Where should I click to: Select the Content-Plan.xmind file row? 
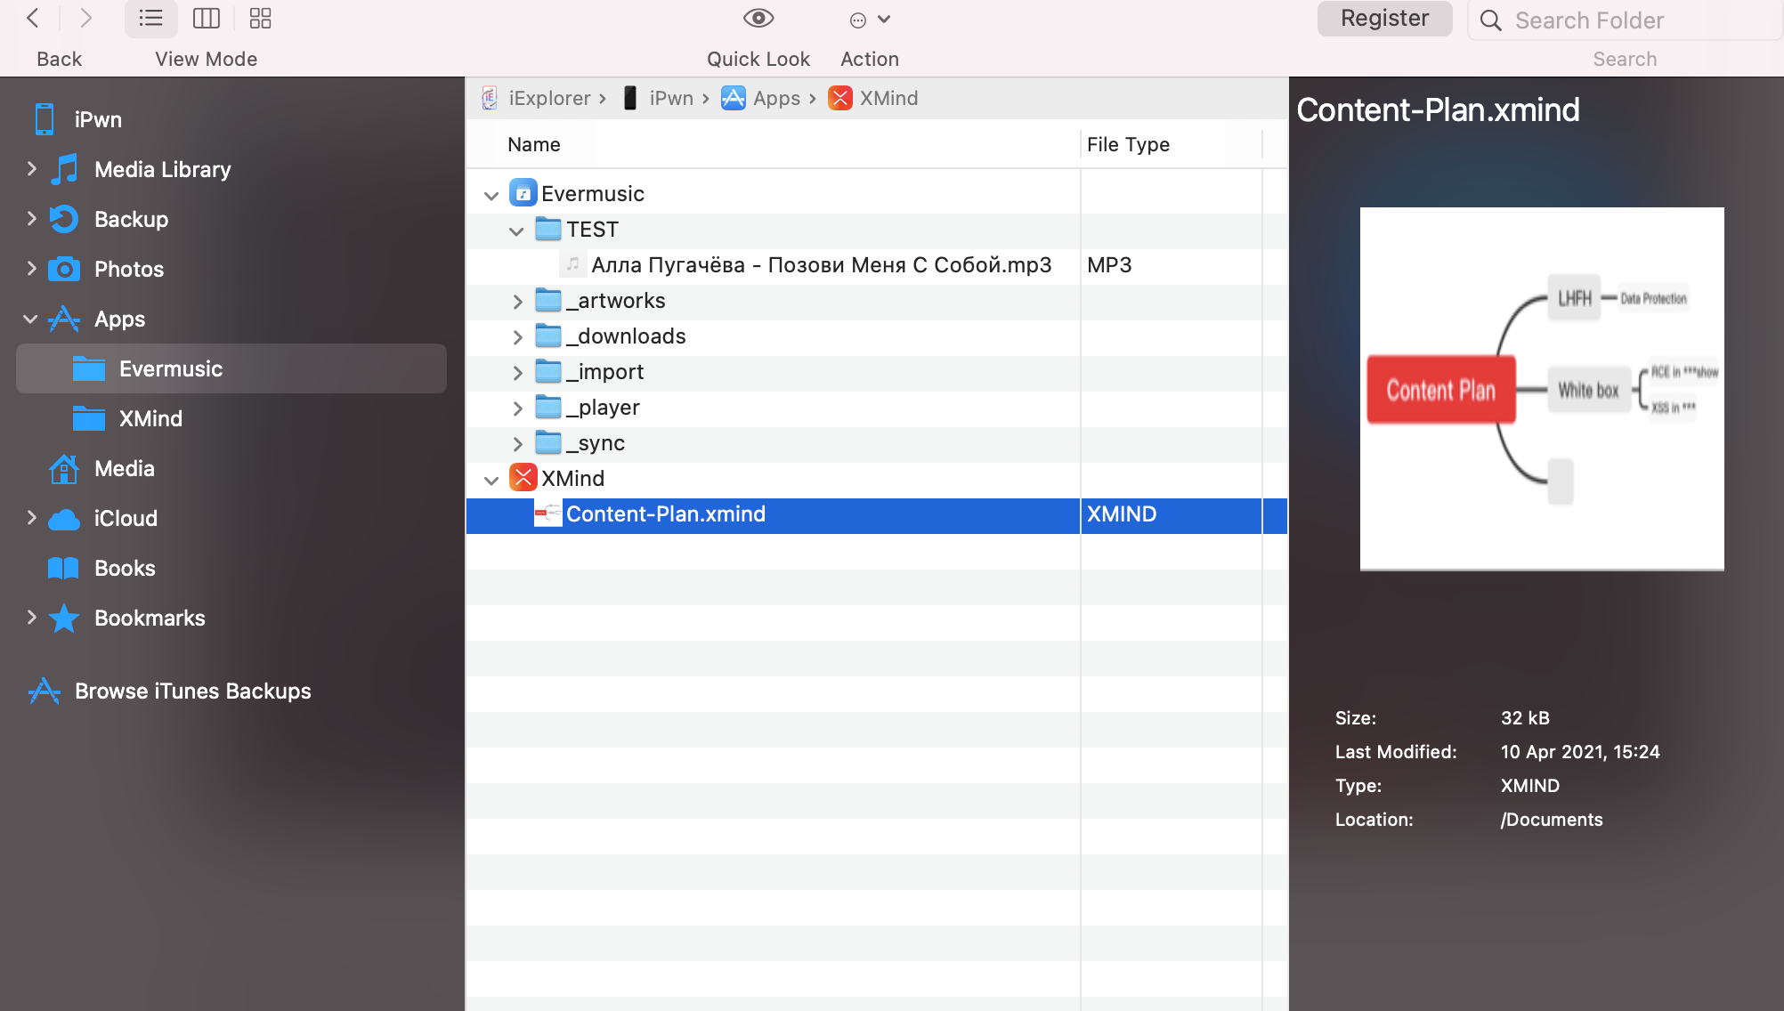coord(876,514)
